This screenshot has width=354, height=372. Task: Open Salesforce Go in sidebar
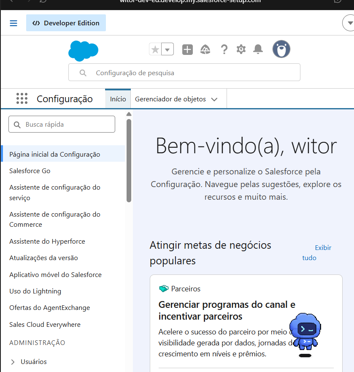click(x=30, y=171)
